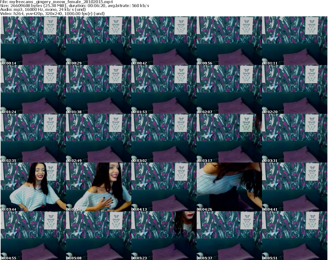Click the frame timestamped 00:02:49
Viewport: 328px width, 260px height.
tap(99, 138)
